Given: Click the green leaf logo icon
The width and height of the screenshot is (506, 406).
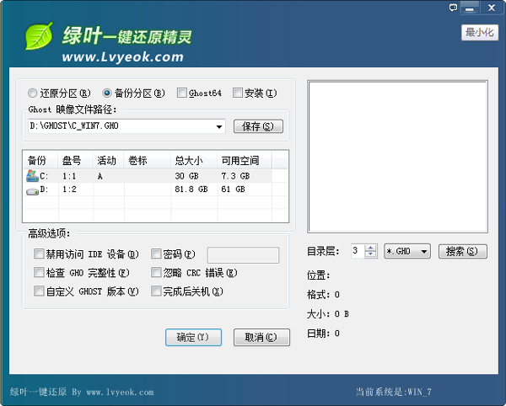Looking at the screenshot, I should pyautogui.click(x=39, y=36).
